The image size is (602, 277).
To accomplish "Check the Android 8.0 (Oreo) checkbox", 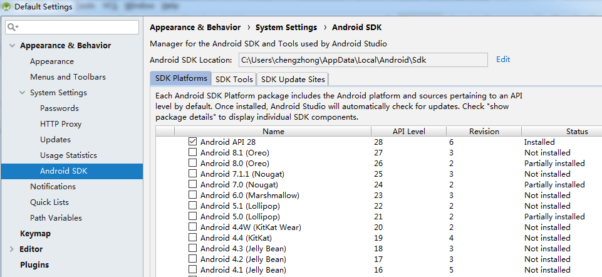I will coord(193,164).
